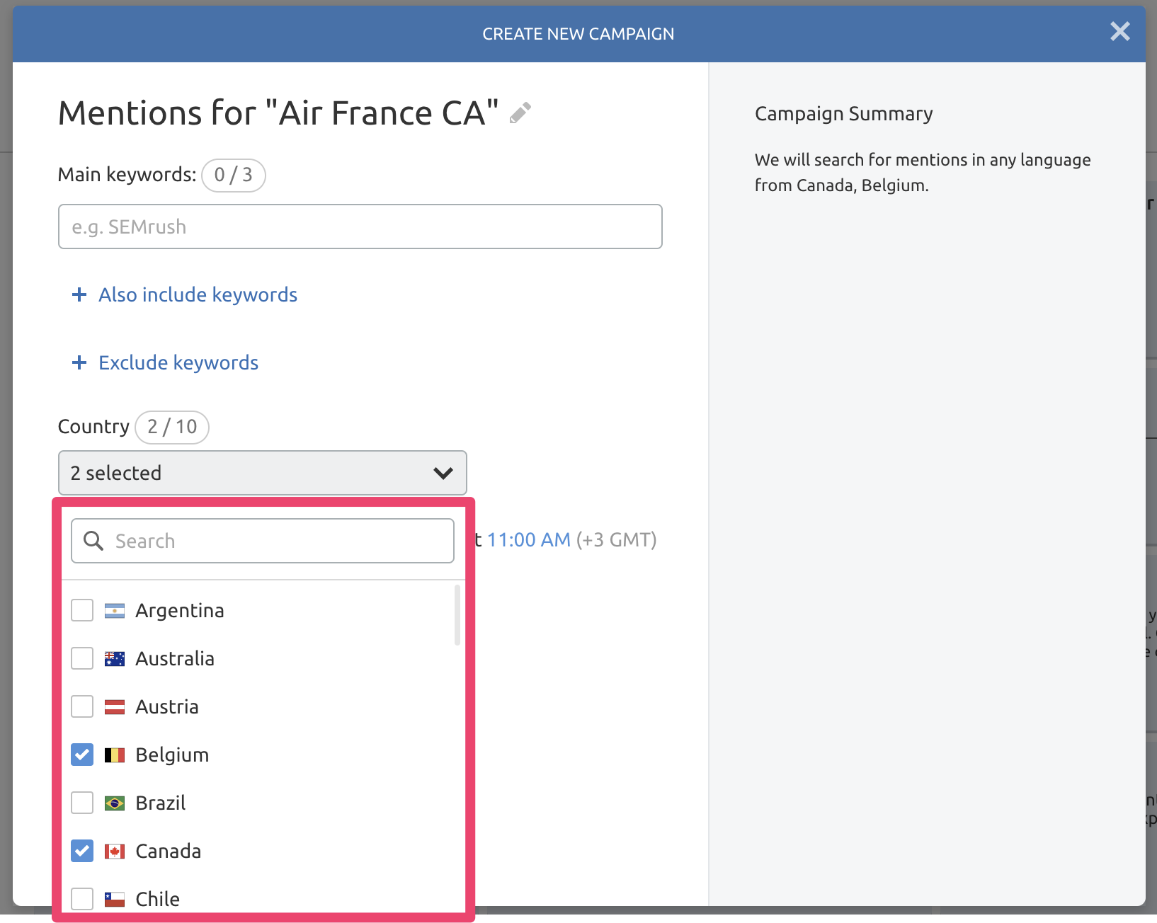The image size is (1157, 923).
Task: Enable the Brazil checkbox
Action: point(82,803)
